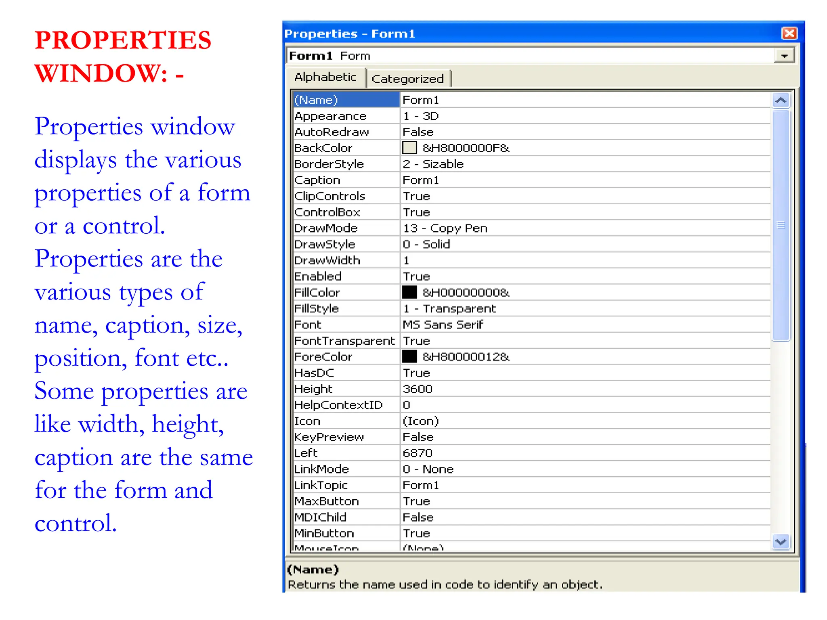Select the FillColor black swatch
This screenshot has height=620, width=827.
tap(409, 292)
